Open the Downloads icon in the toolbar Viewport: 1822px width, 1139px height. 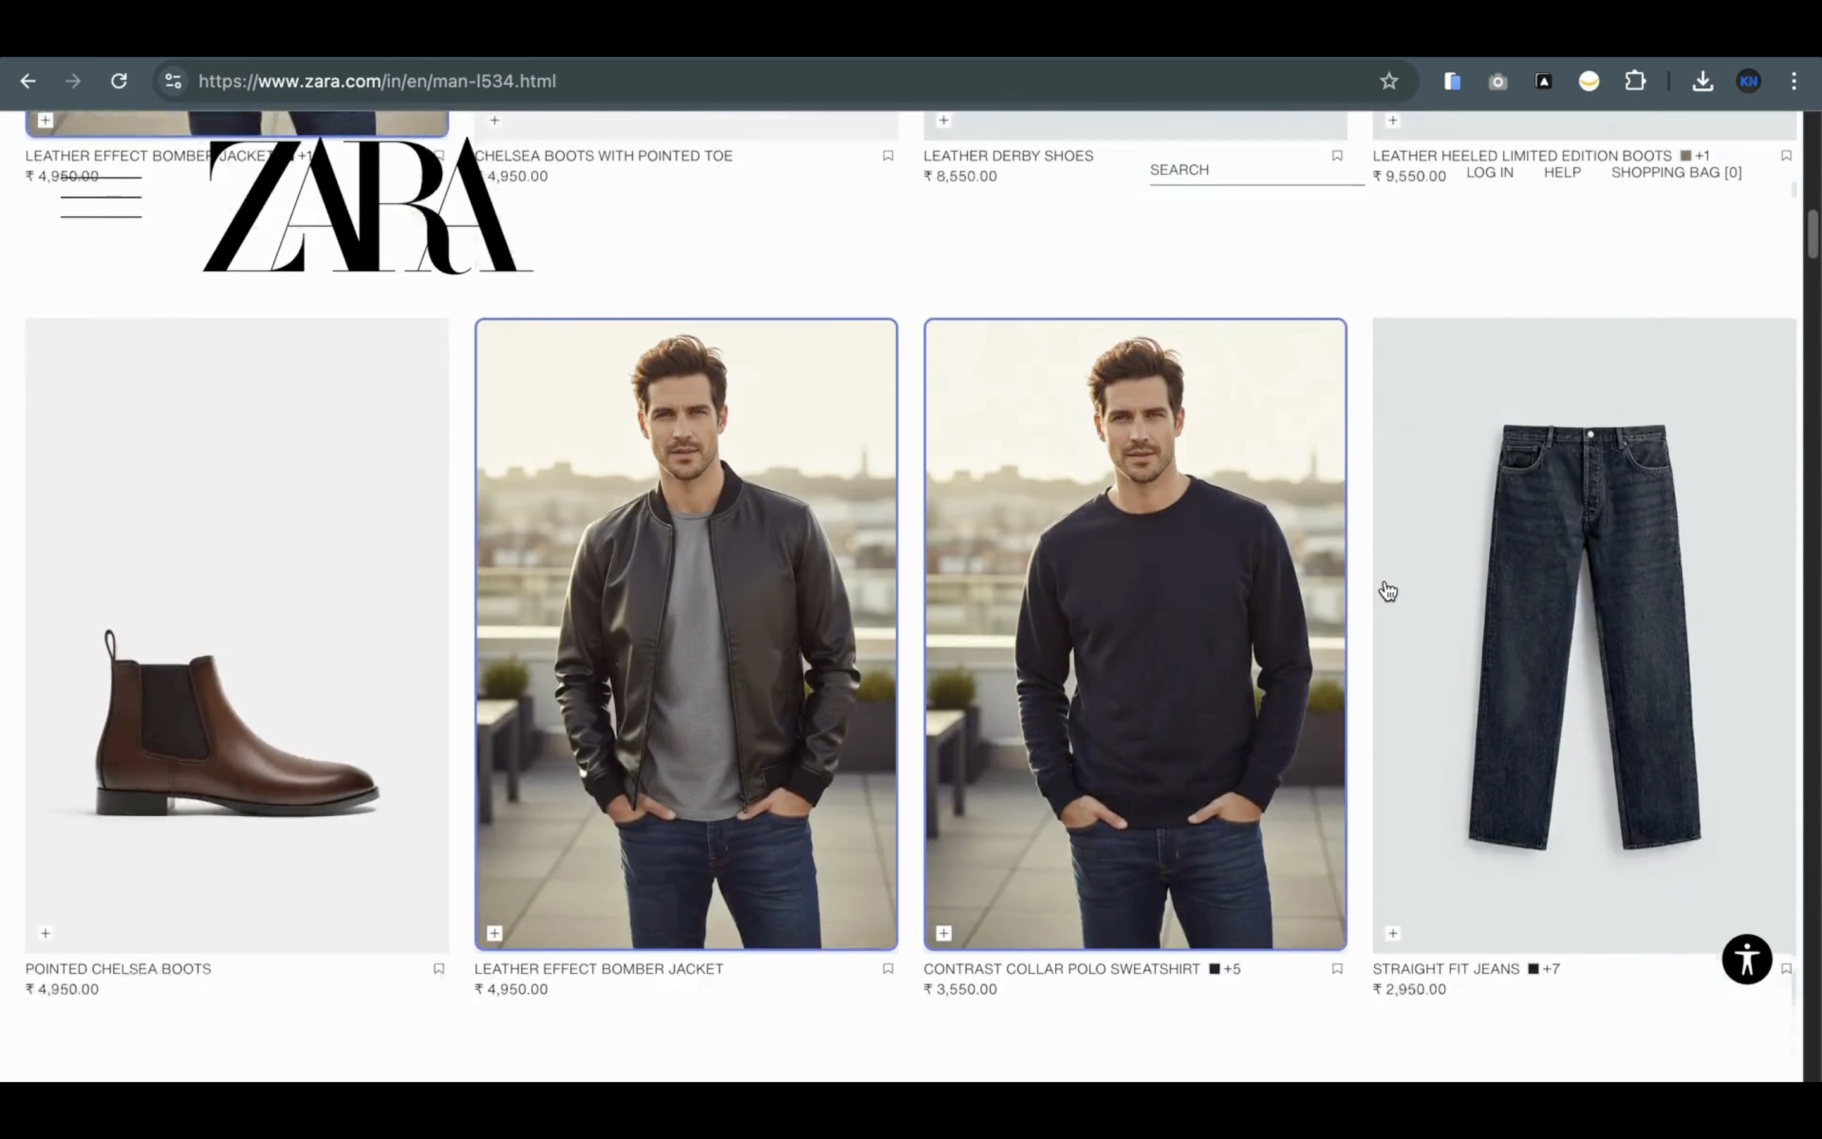(1703, 82)
